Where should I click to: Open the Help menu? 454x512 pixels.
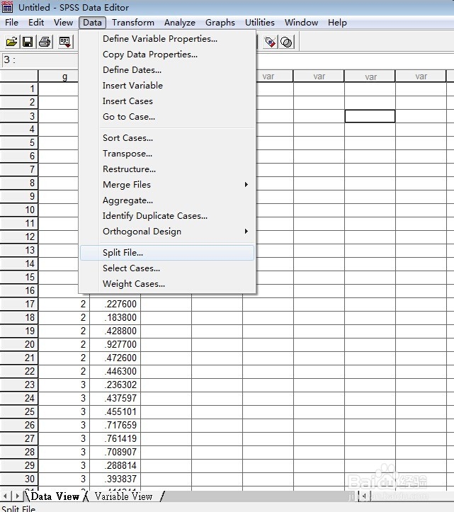click(337, 23)
